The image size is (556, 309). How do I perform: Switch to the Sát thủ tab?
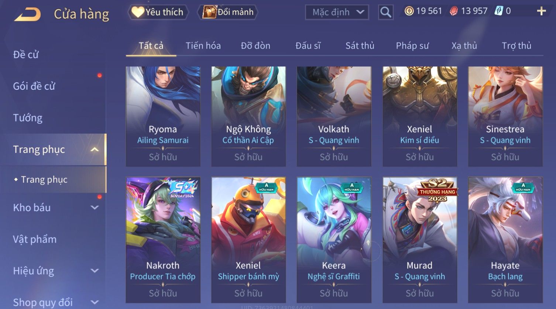click(360, 46)
